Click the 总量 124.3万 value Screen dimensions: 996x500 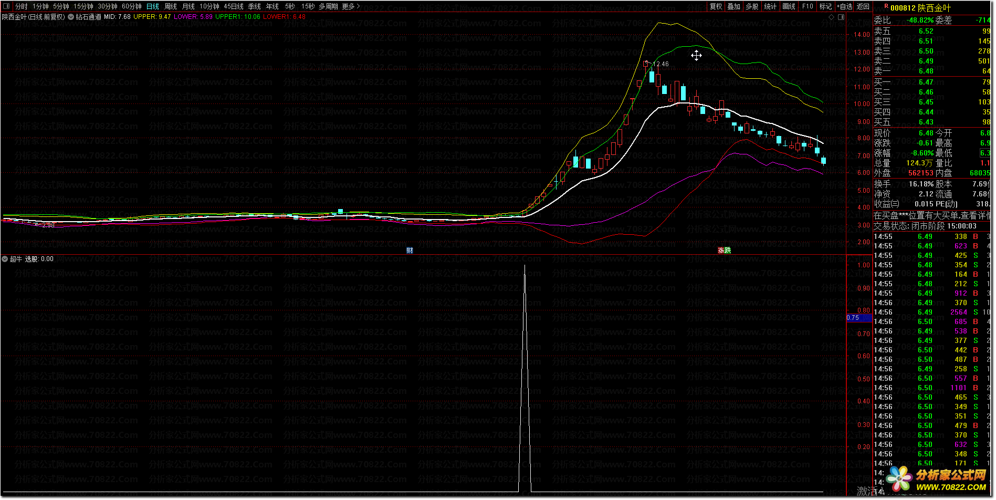click(x=920, y=163)
